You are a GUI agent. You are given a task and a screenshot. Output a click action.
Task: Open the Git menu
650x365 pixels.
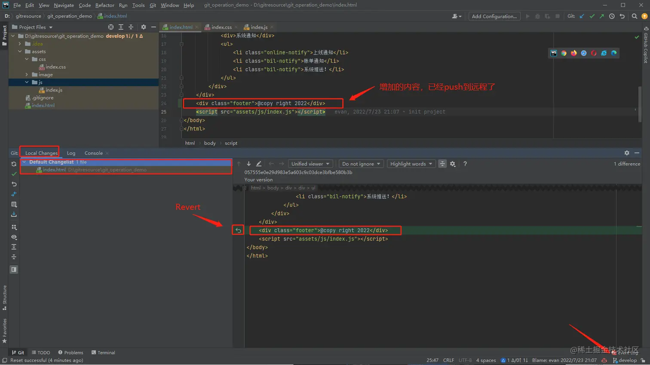pyautogui.click(x=153, y=5)
